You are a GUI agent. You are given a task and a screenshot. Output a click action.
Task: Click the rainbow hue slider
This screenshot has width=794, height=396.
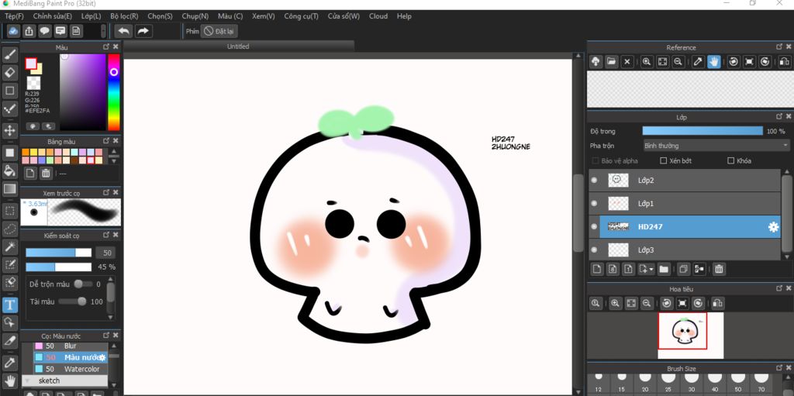tap(114, 92)
